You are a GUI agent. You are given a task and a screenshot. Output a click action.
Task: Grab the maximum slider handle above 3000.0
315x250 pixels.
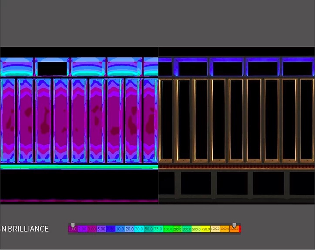click(x=234, y=225)
